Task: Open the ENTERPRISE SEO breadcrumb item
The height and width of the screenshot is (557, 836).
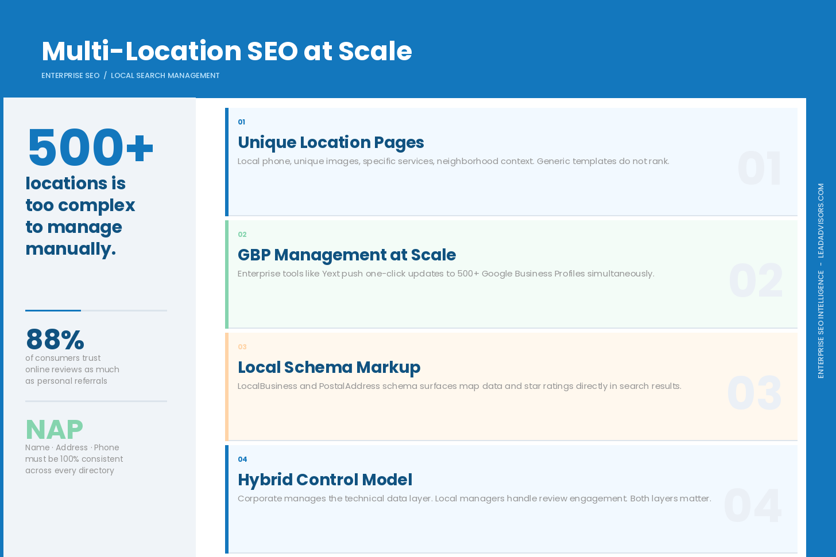Action: tap(70, 75)
